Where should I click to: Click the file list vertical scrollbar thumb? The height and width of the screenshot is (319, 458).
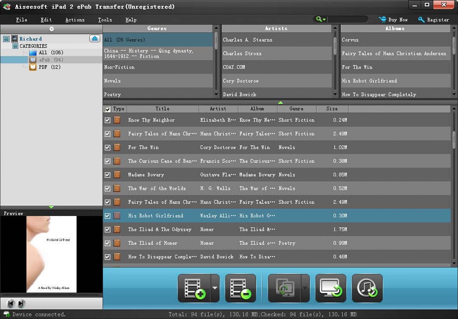454,140
